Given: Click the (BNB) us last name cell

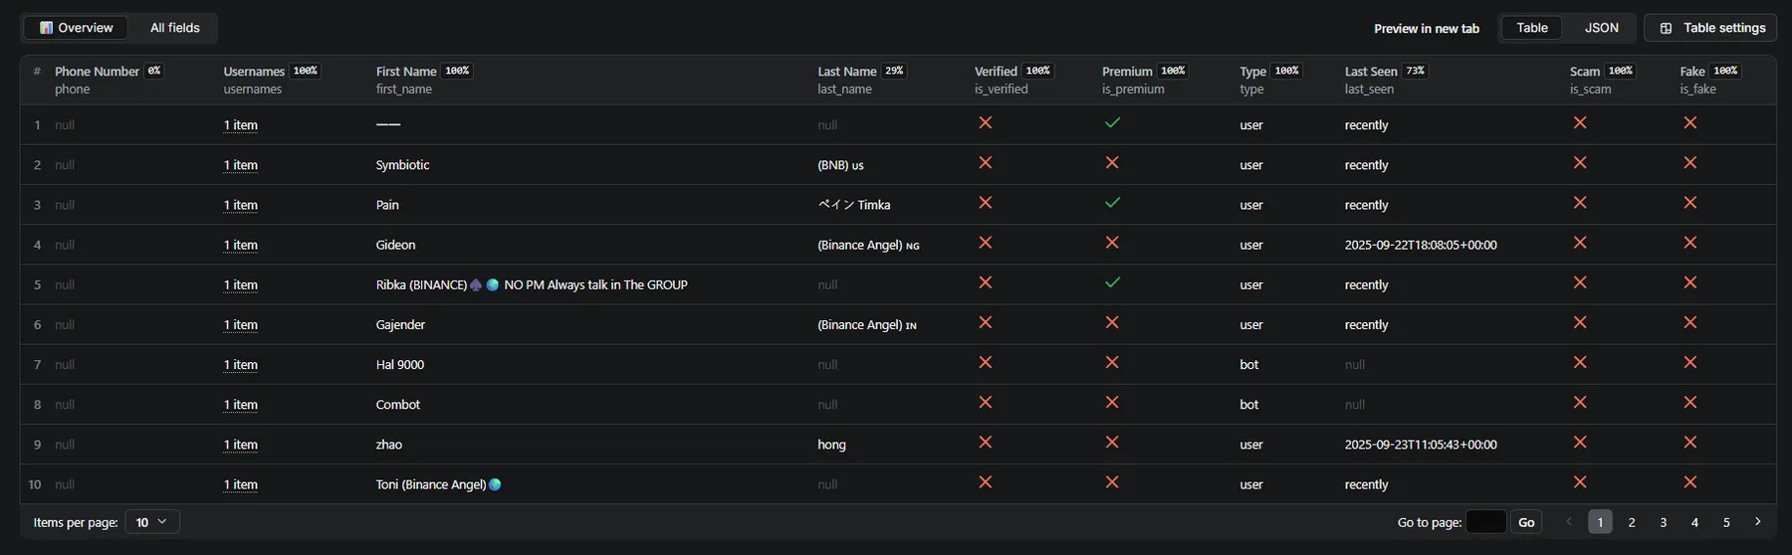Looking at the screenshot, I should click(840, 165).
